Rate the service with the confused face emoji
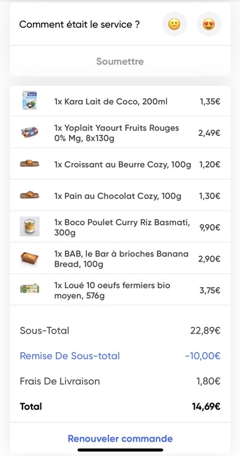This screenshot has height=456, width=240. pyautogui.click(x=174, y=24)
